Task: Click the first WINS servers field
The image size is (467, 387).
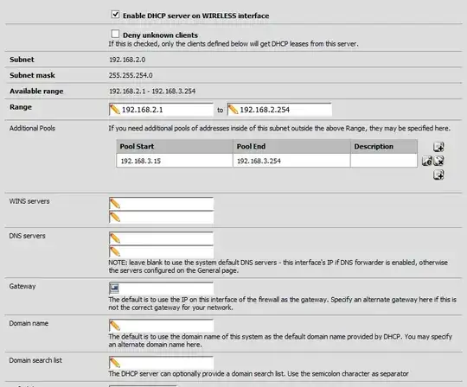Action: click(x=161, y=204)
